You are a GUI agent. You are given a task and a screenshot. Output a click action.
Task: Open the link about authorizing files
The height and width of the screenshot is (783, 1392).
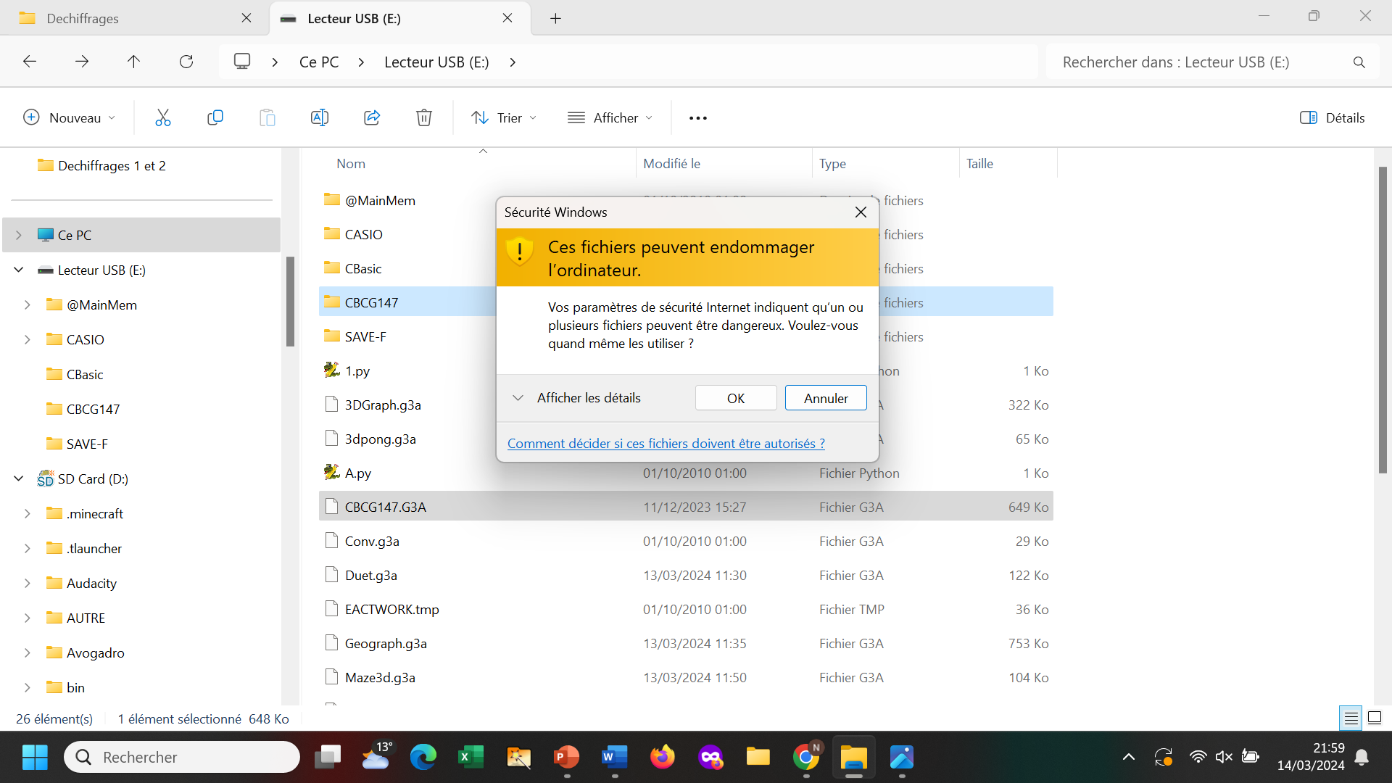pyautogui.click(x=666, y=443)
